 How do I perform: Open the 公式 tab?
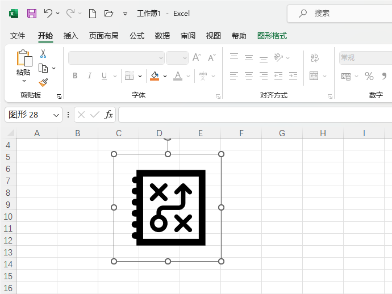137,36
